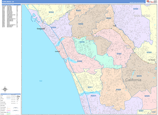Select the 92084 ZIP code label
The height and width of the screenshot is (115, 158).
click(x=136, y=9)
